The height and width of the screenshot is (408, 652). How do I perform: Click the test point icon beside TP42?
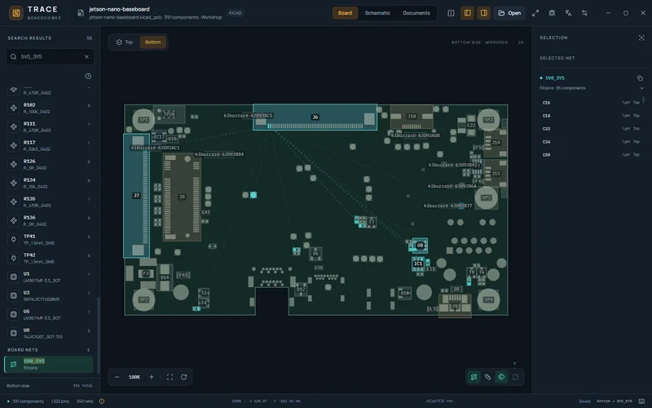tap(14, 258)
